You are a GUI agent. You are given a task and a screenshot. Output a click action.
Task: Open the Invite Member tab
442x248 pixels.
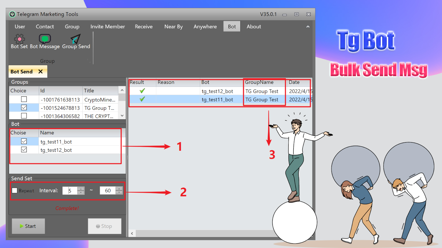(108, 26)
